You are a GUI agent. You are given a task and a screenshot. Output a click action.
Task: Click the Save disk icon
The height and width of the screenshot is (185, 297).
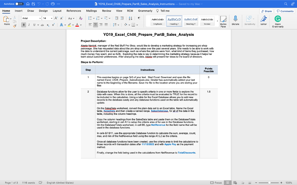pos(33,4)
